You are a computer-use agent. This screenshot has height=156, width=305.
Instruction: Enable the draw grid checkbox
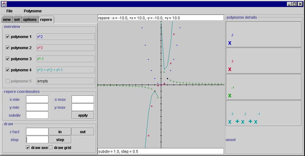(x=51, y=148)
